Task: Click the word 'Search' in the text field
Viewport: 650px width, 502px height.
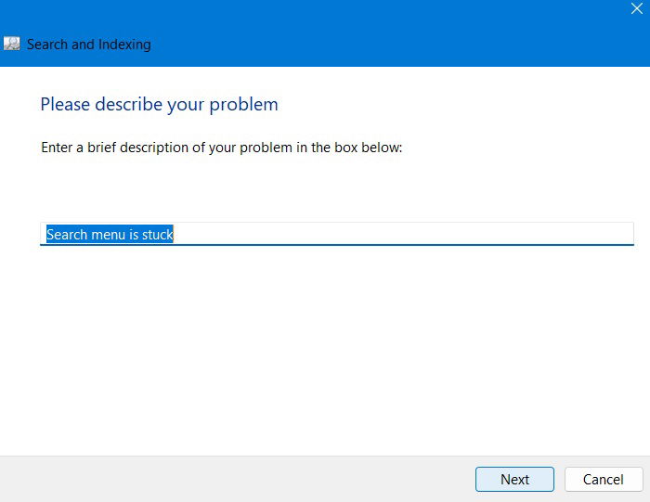Action: coord(67,235)
